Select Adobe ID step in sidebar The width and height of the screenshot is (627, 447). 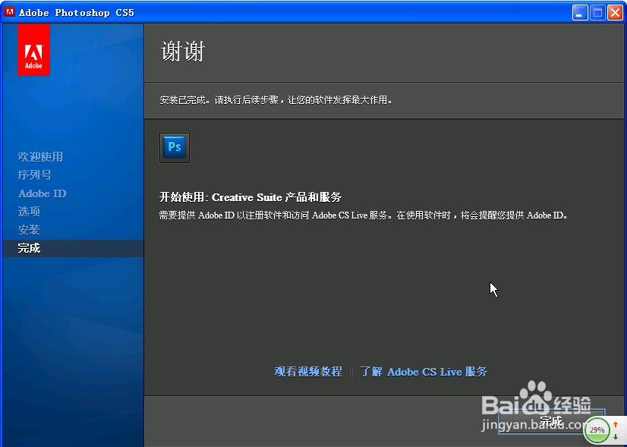42,194
